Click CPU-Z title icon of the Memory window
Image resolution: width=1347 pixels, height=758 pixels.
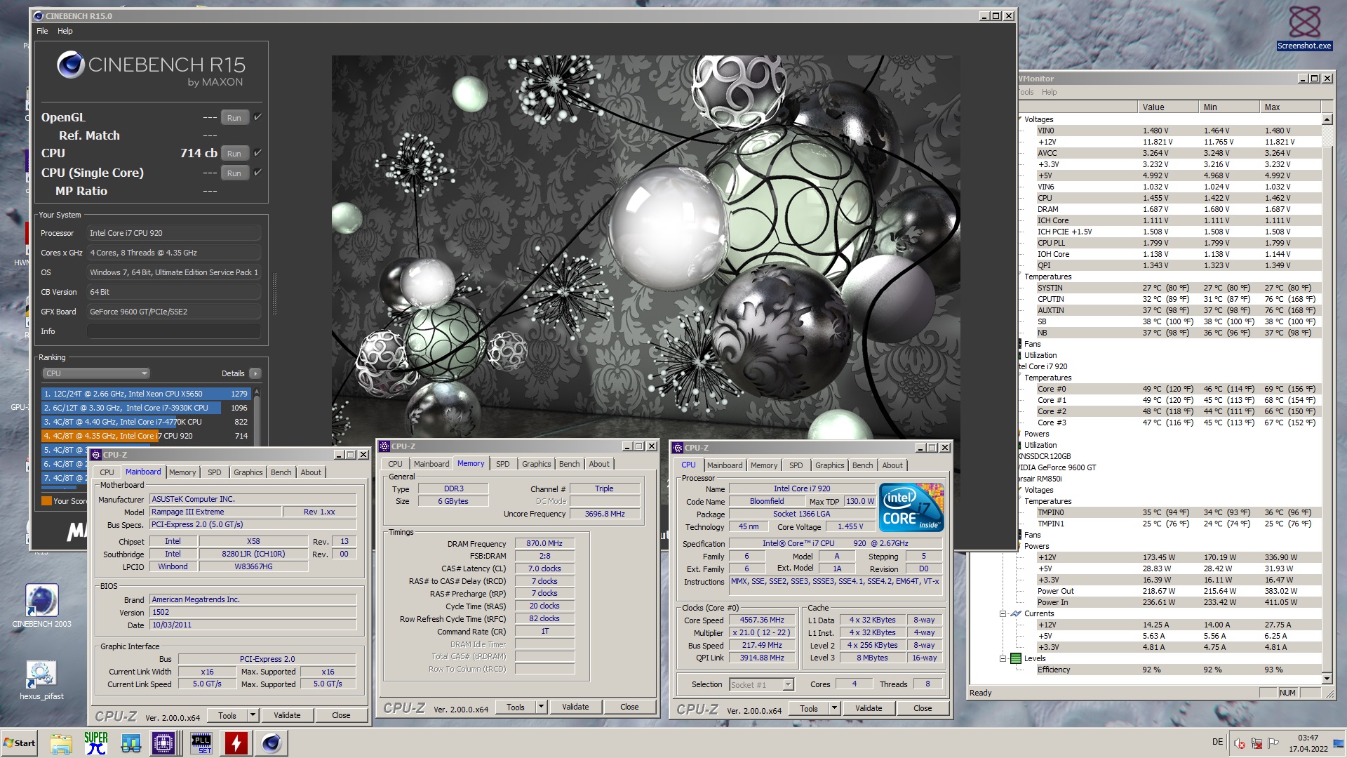point(384,446)
